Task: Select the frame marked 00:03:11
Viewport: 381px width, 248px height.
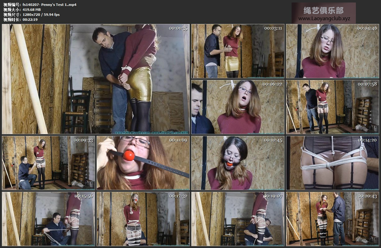Action: click(x=238, y=51)
